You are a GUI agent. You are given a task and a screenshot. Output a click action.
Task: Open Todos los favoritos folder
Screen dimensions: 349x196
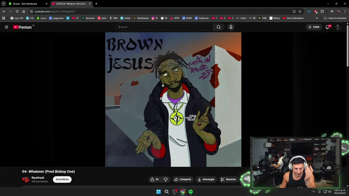pyautogui.click(x=335, y=18)
